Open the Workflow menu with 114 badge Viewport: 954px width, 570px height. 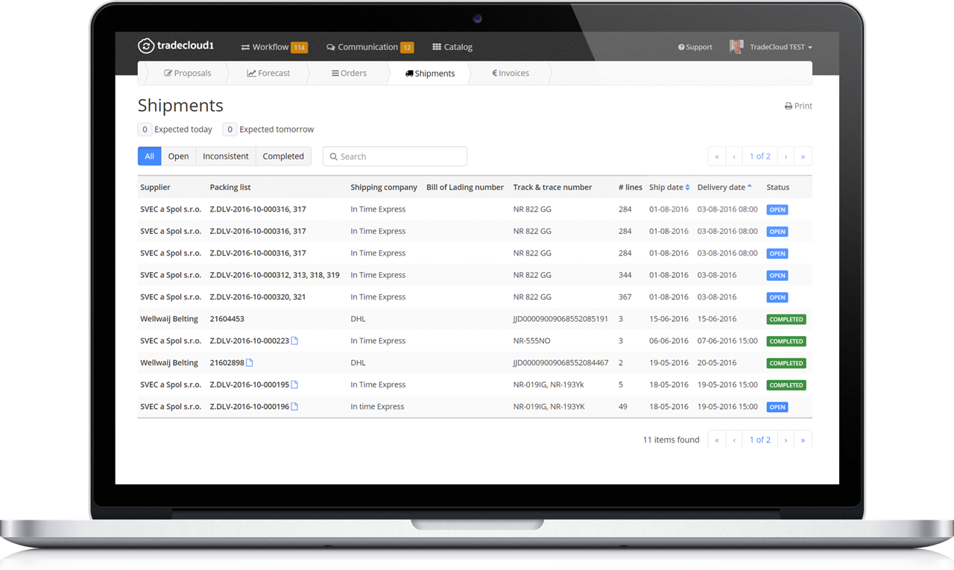point(274,47)
